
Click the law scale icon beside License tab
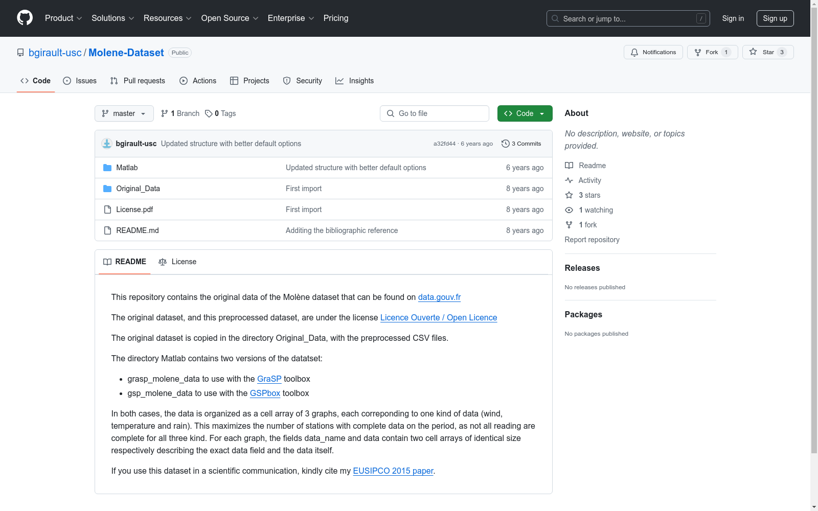click(x=163, y=262)
